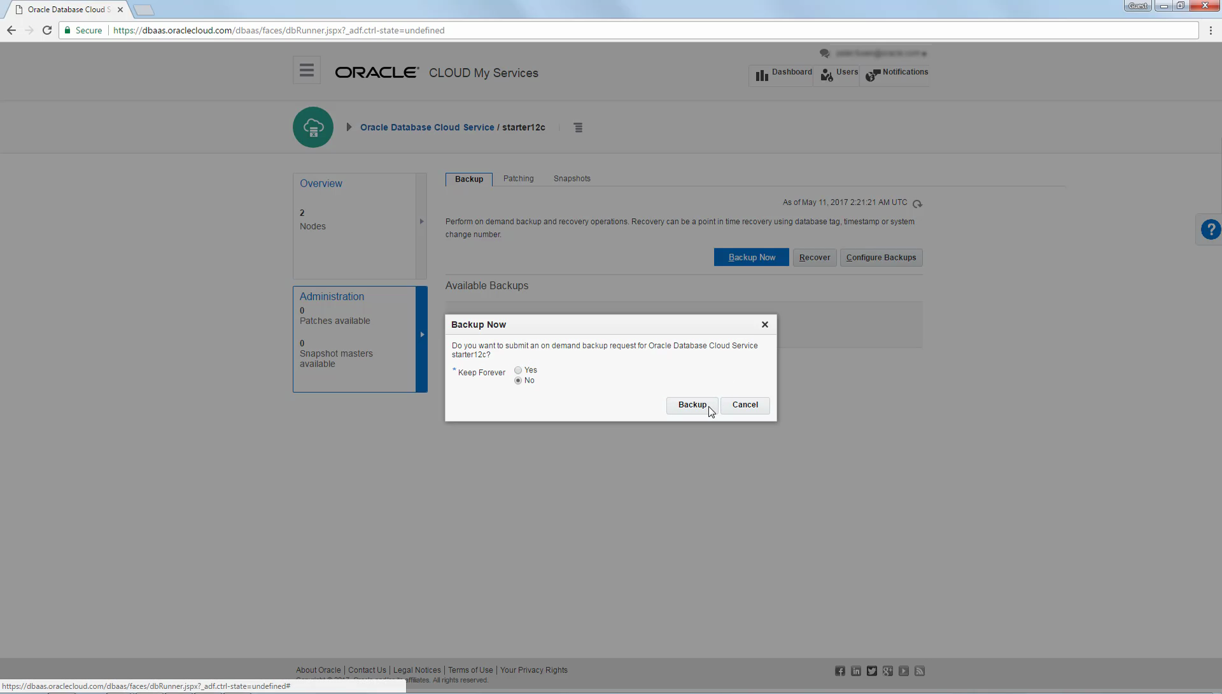Image resolution: width=1222 pixels, height=694 pixels.
Task: Open Chrome's three-dot menu
Action: coord(1211,31)
